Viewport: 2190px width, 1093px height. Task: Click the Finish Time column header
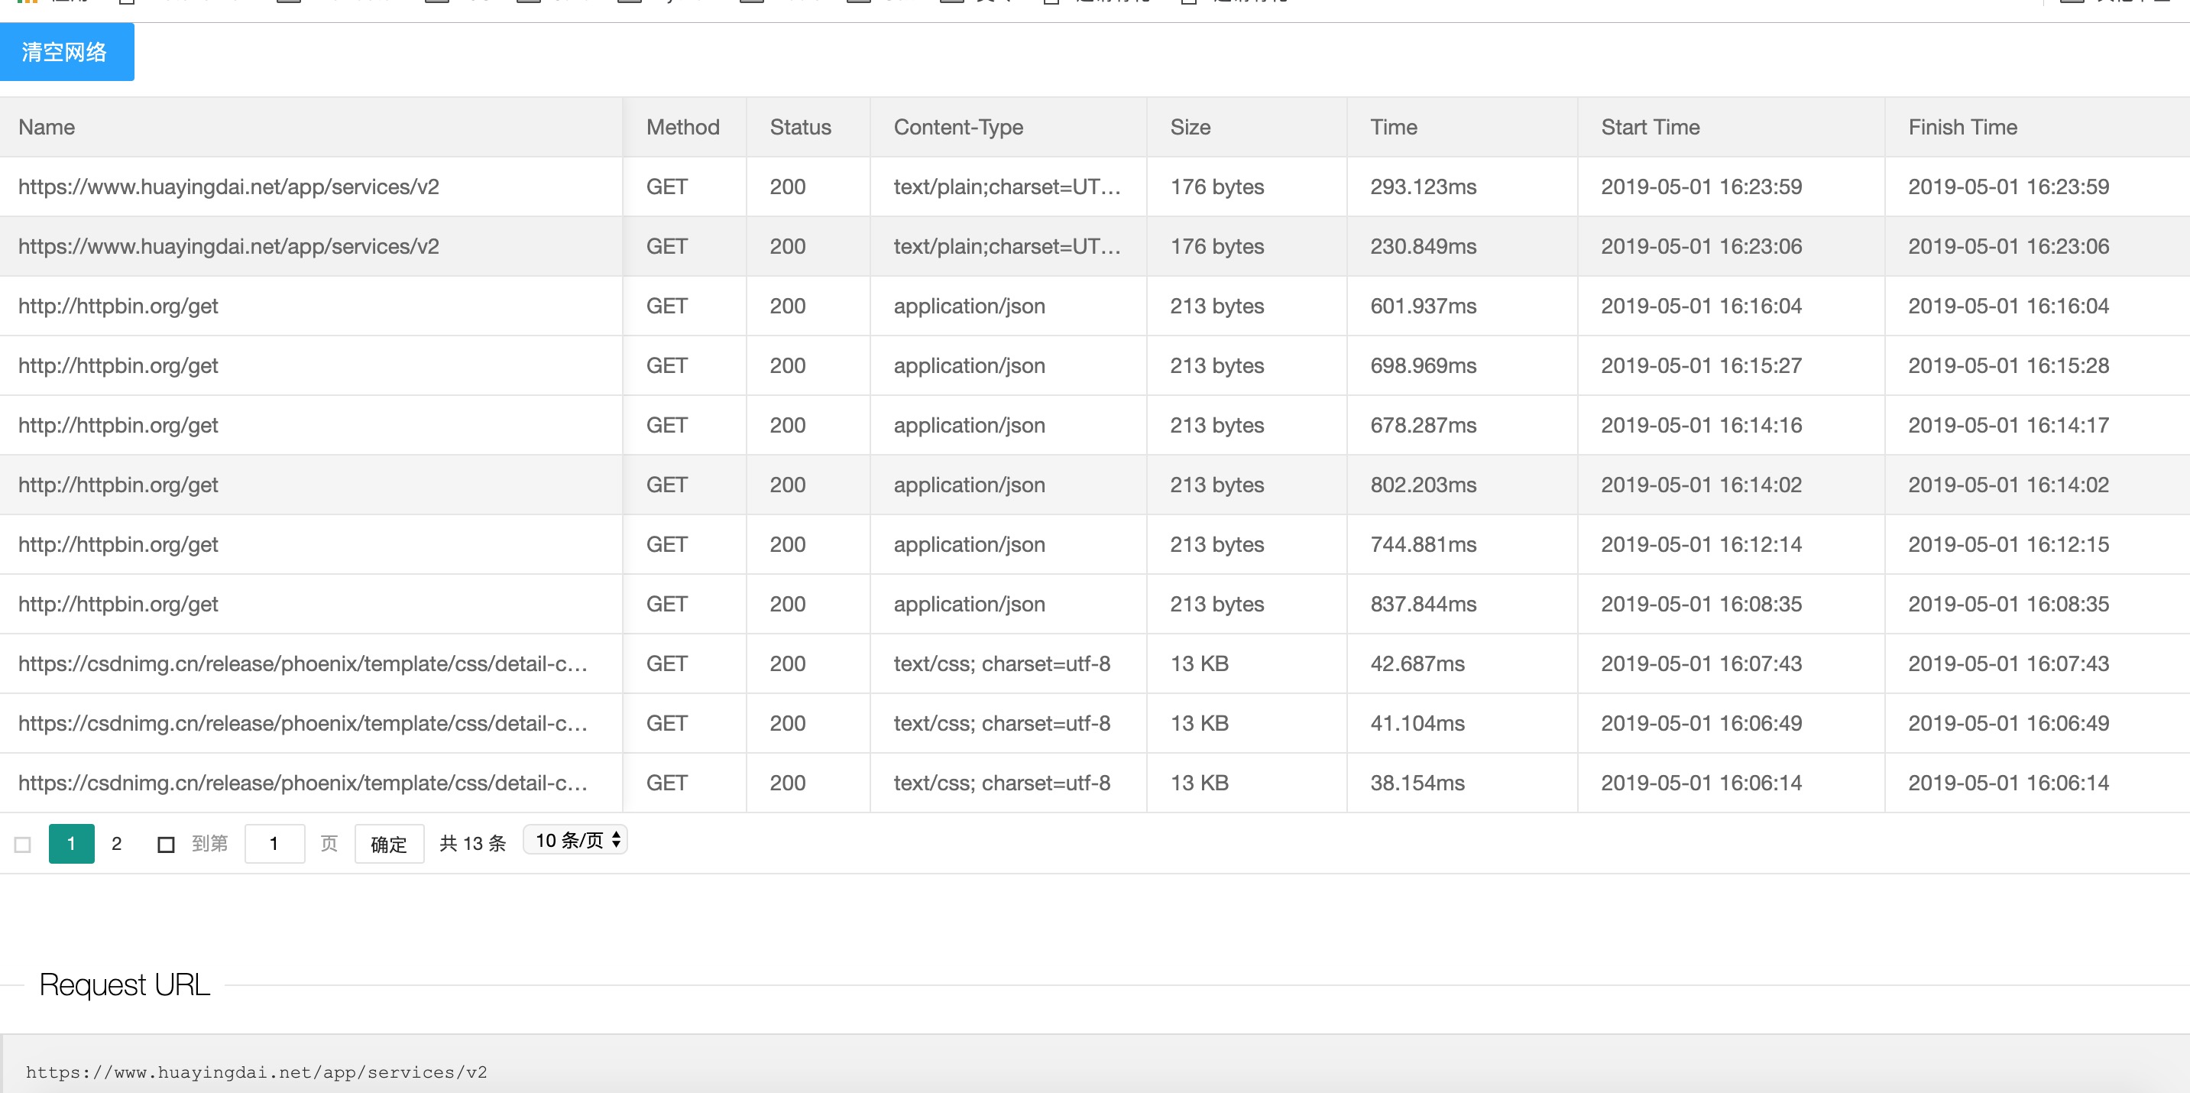coord(2038,127)
